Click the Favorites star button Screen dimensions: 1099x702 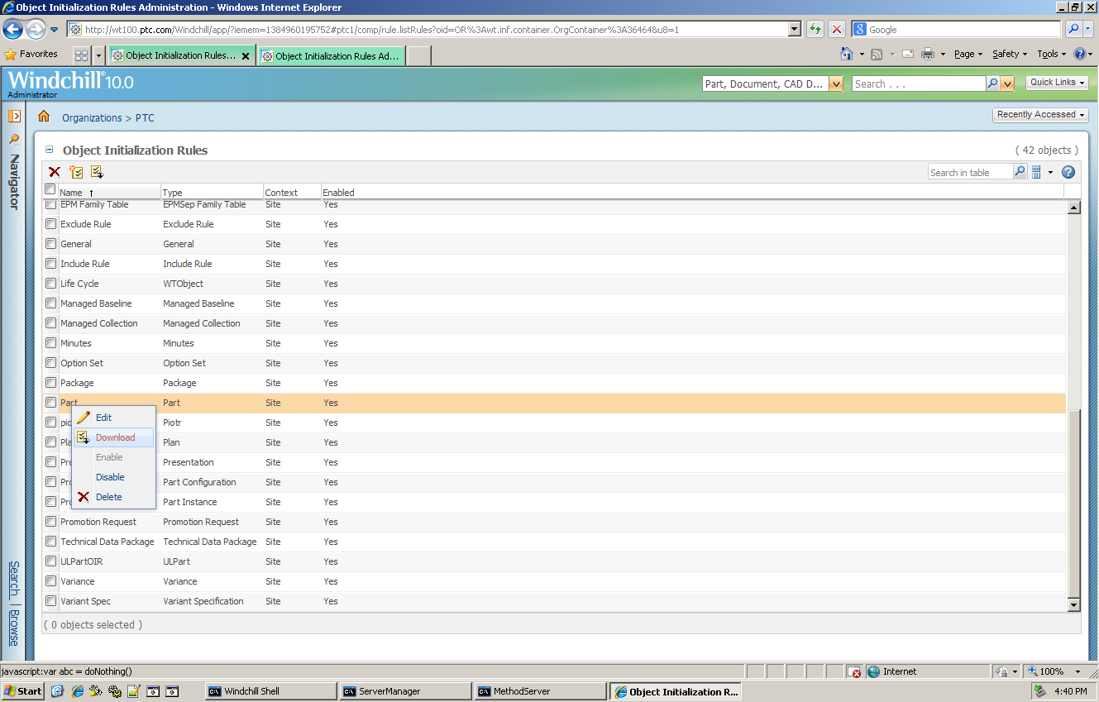coord(31,54)
